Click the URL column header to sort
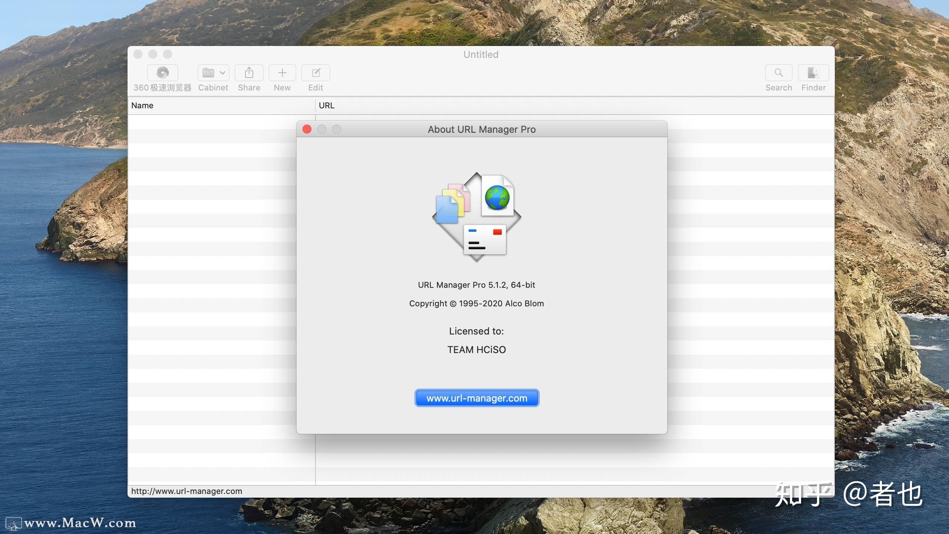Screen dimensions: 949x534 (x=326, y=105)
